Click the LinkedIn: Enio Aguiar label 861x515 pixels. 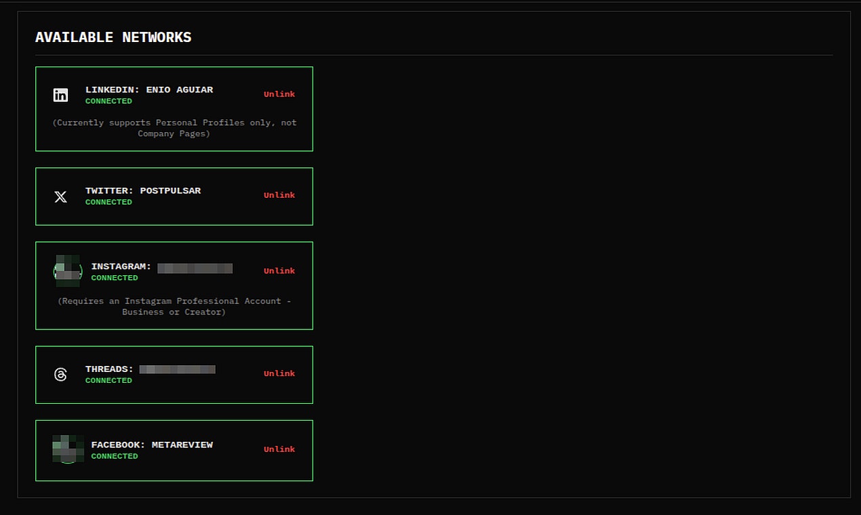[x=149, y=89]
